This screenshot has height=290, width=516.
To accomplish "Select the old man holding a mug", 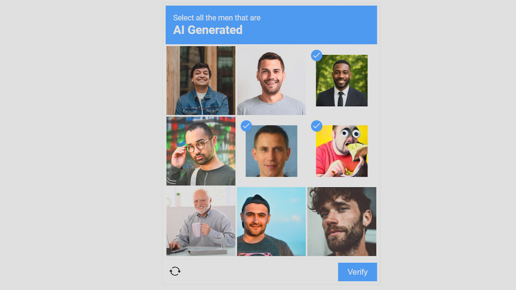I will 201,221.
